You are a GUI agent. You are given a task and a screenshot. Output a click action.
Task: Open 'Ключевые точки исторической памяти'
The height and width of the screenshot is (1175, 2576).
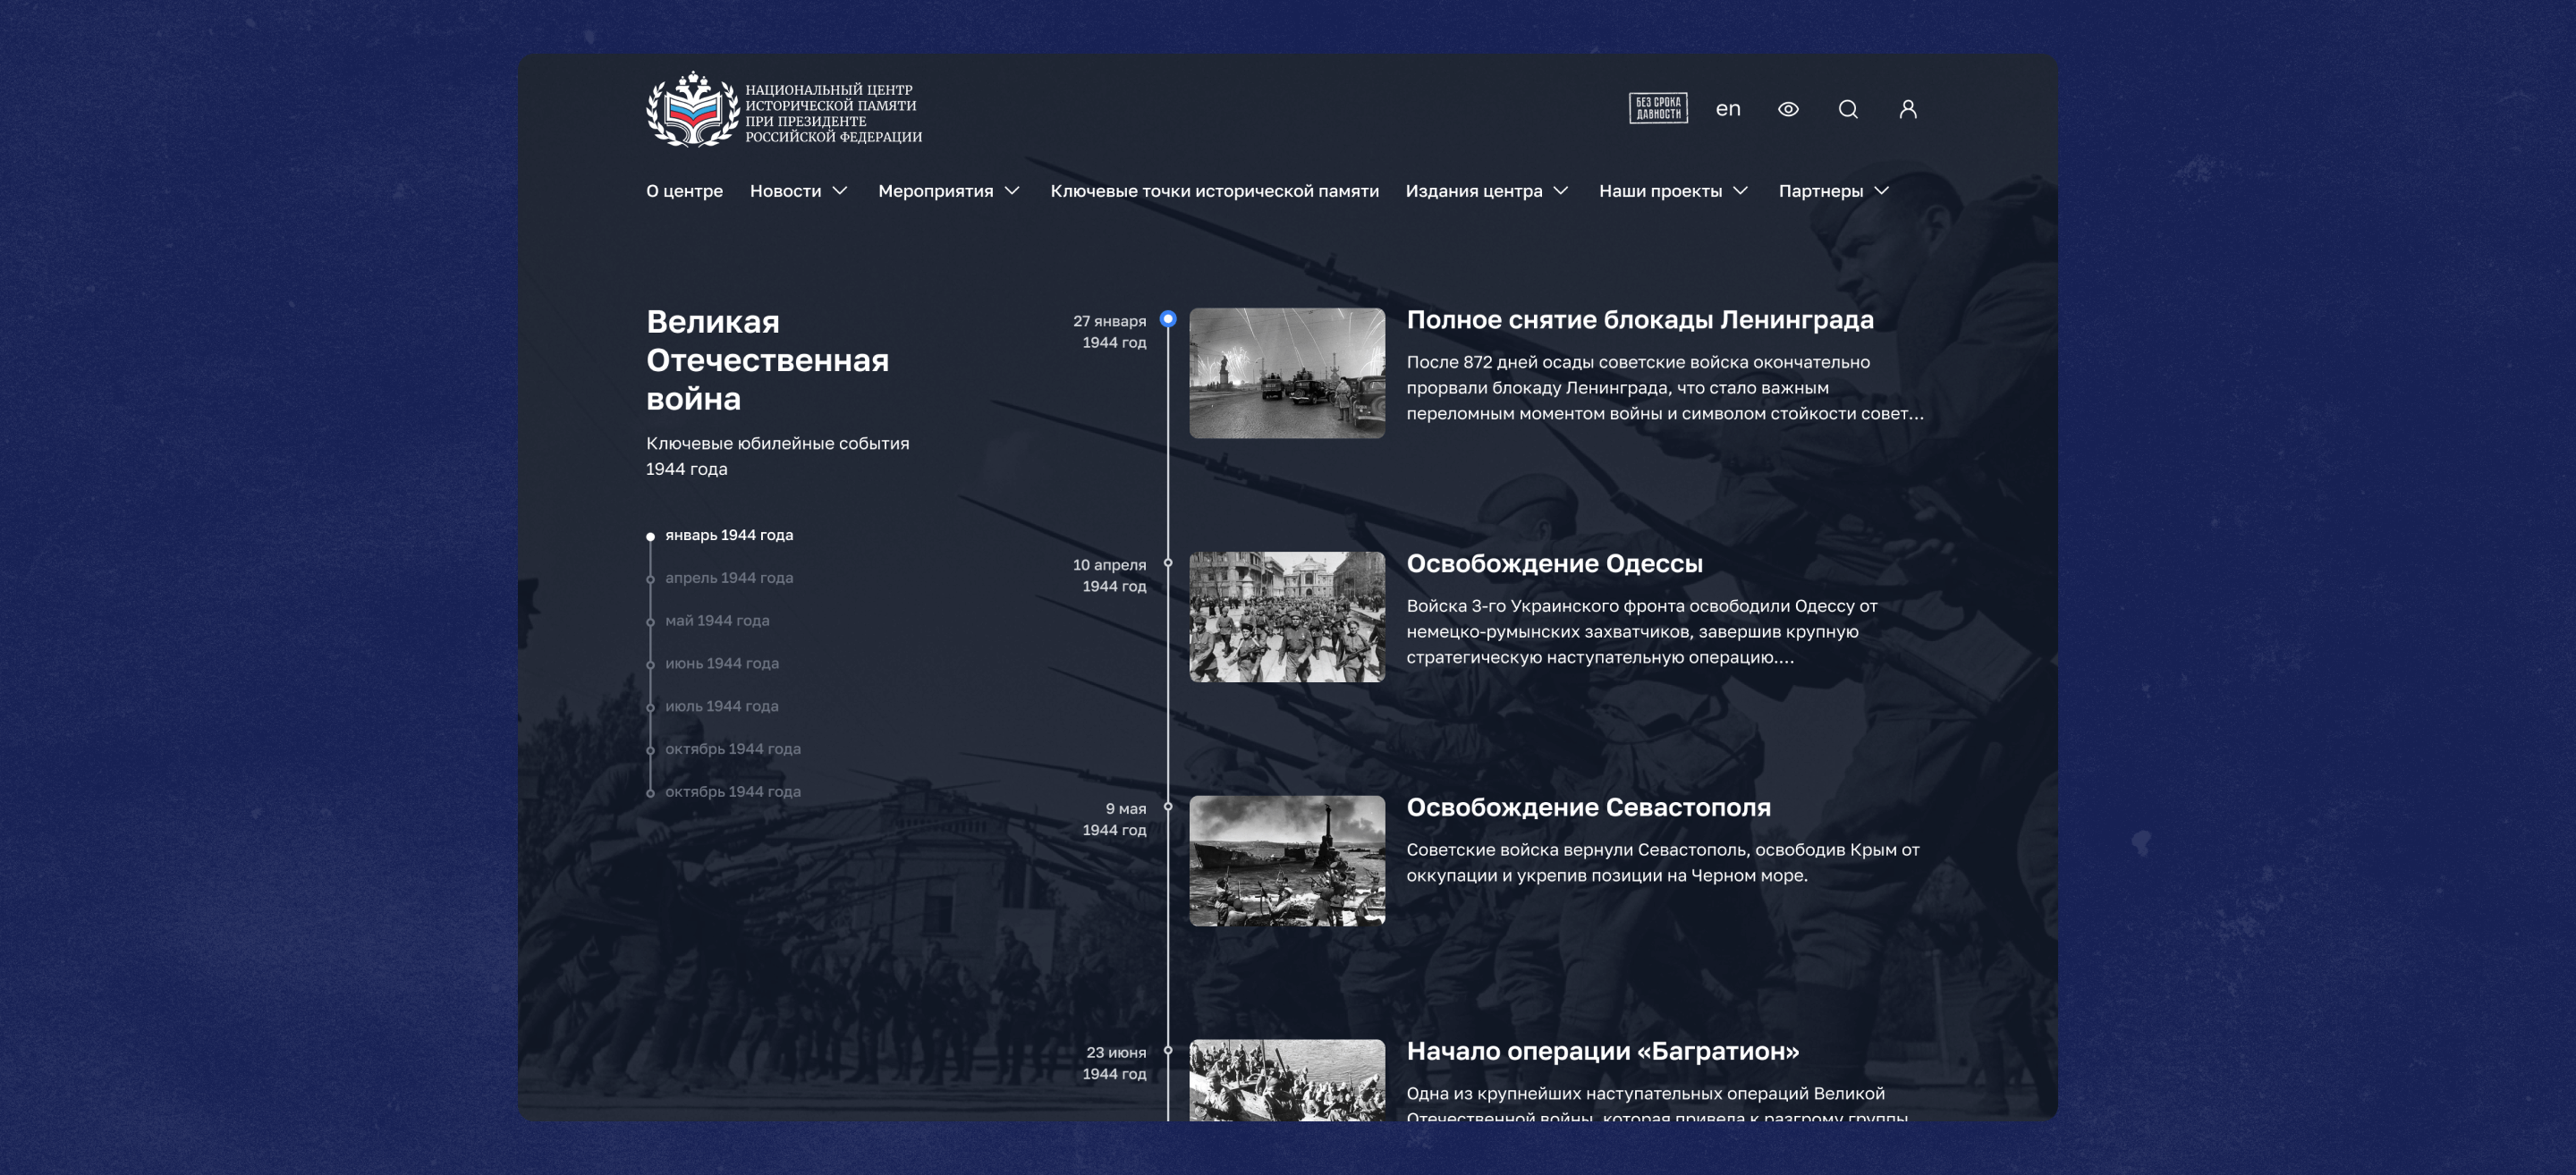[1214, 191]
